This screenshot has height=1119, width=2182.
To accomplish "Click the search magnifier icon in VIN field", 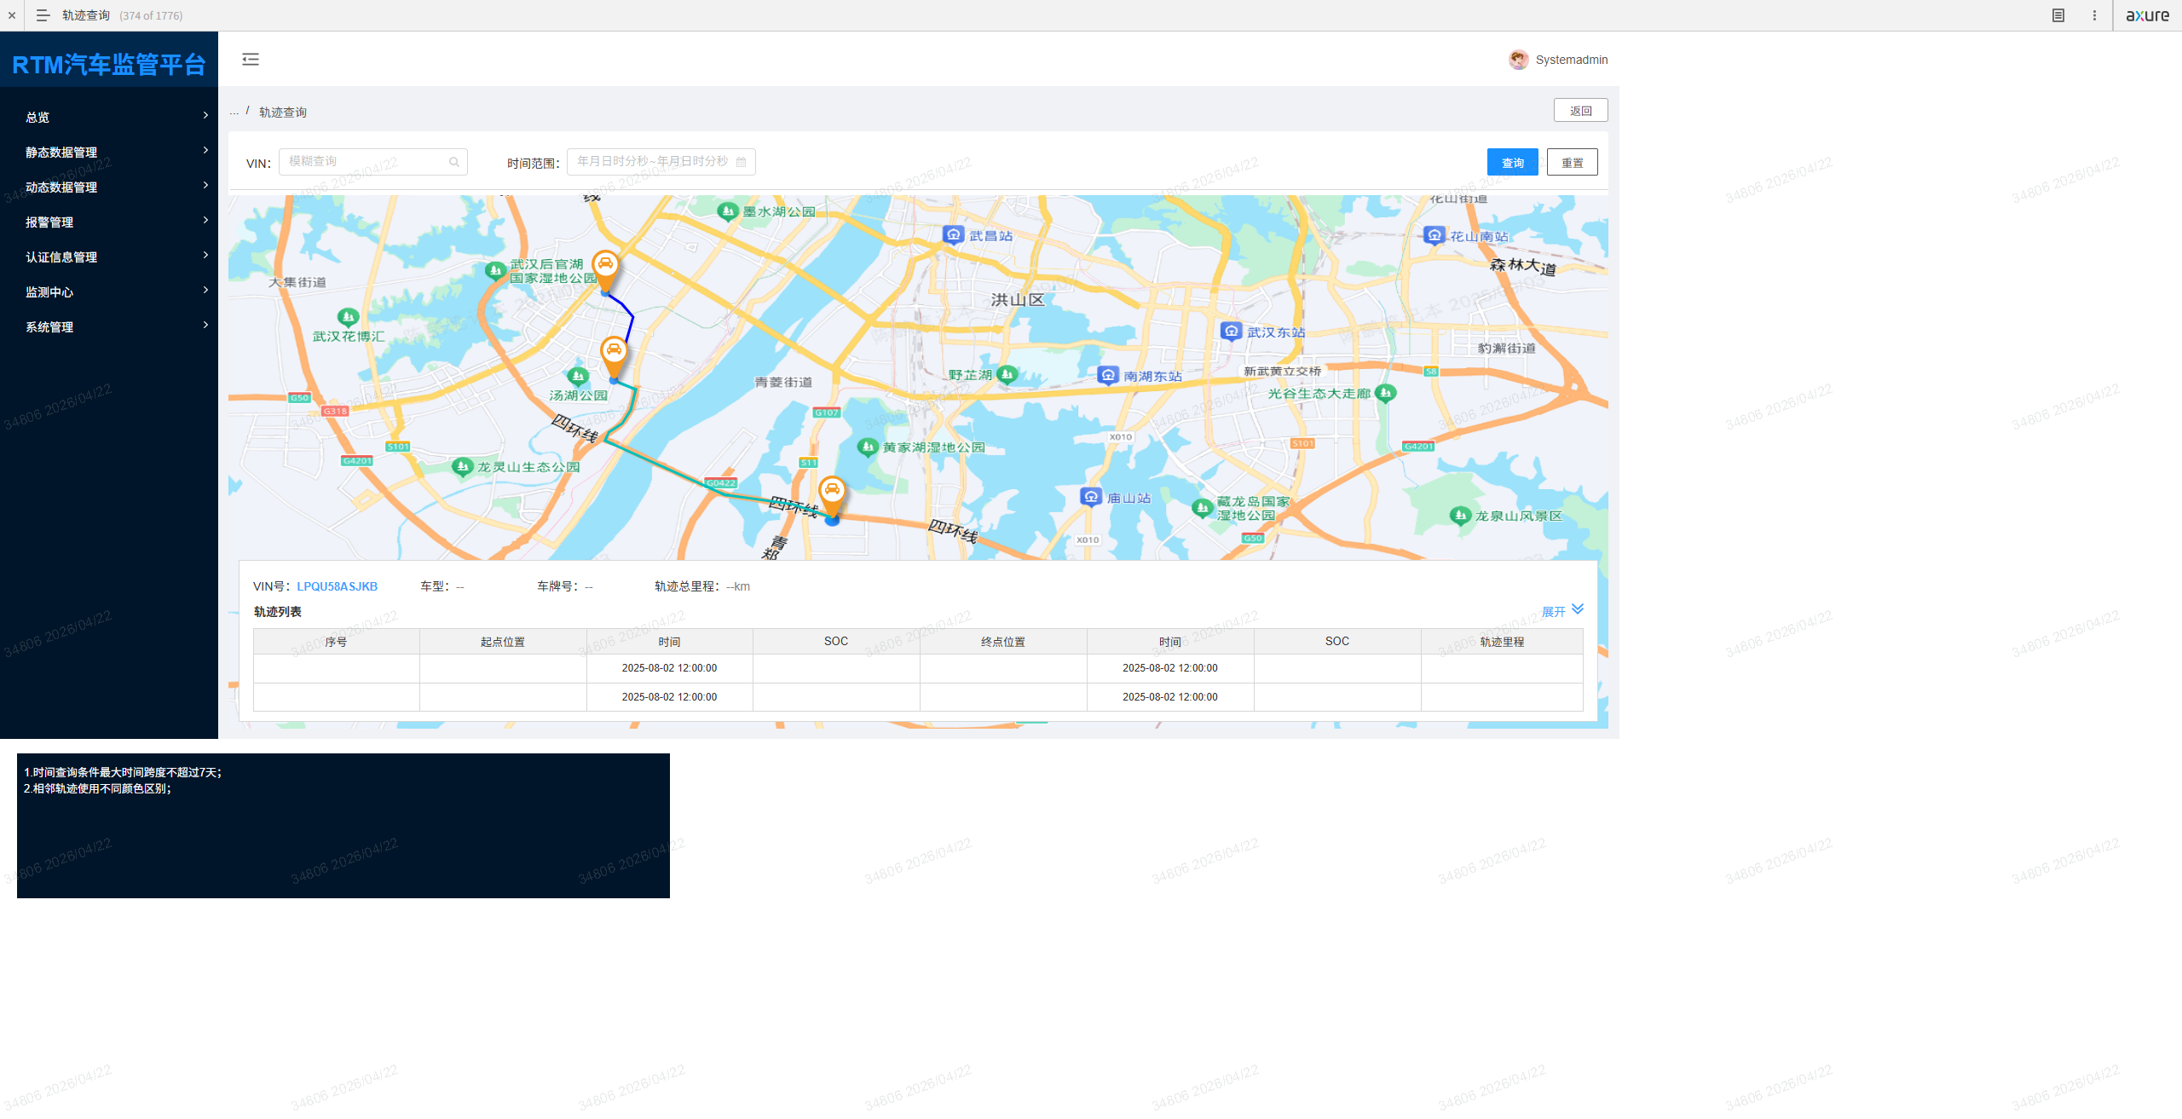I will [454, 162].
